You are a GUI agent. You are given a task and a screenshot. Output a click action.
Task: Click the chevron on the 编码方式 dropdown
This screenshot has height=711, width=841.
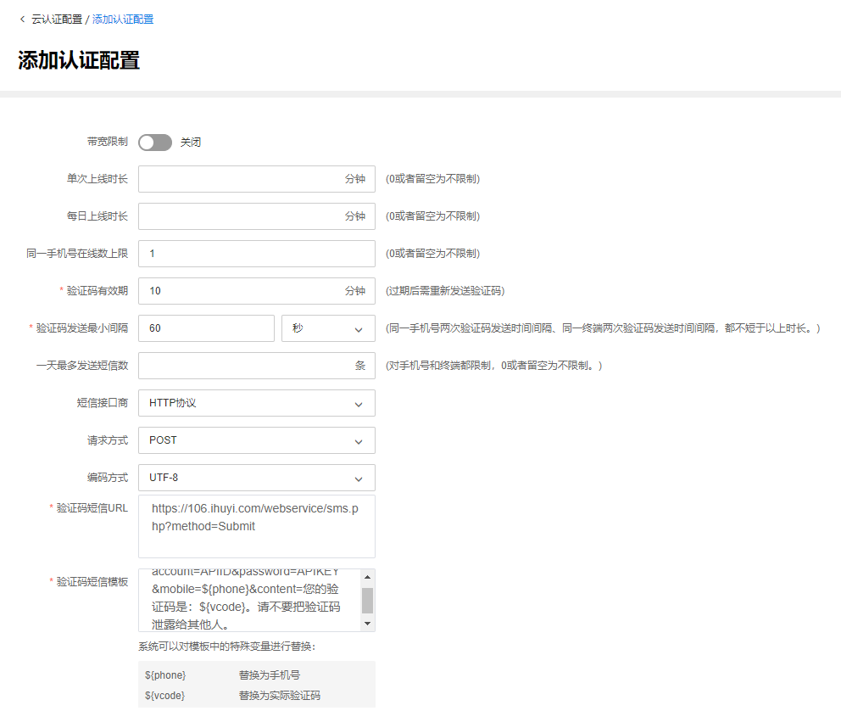[x=359, y=478]
